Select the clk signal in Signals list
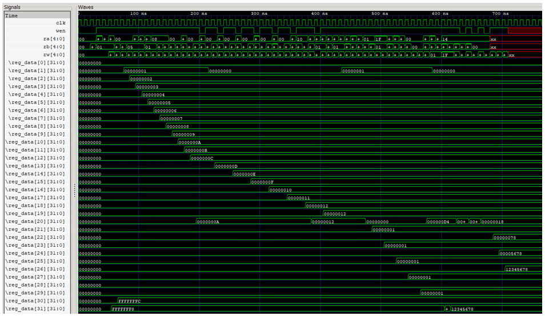This screenshot has width=545, height=316. pos(60,23)
